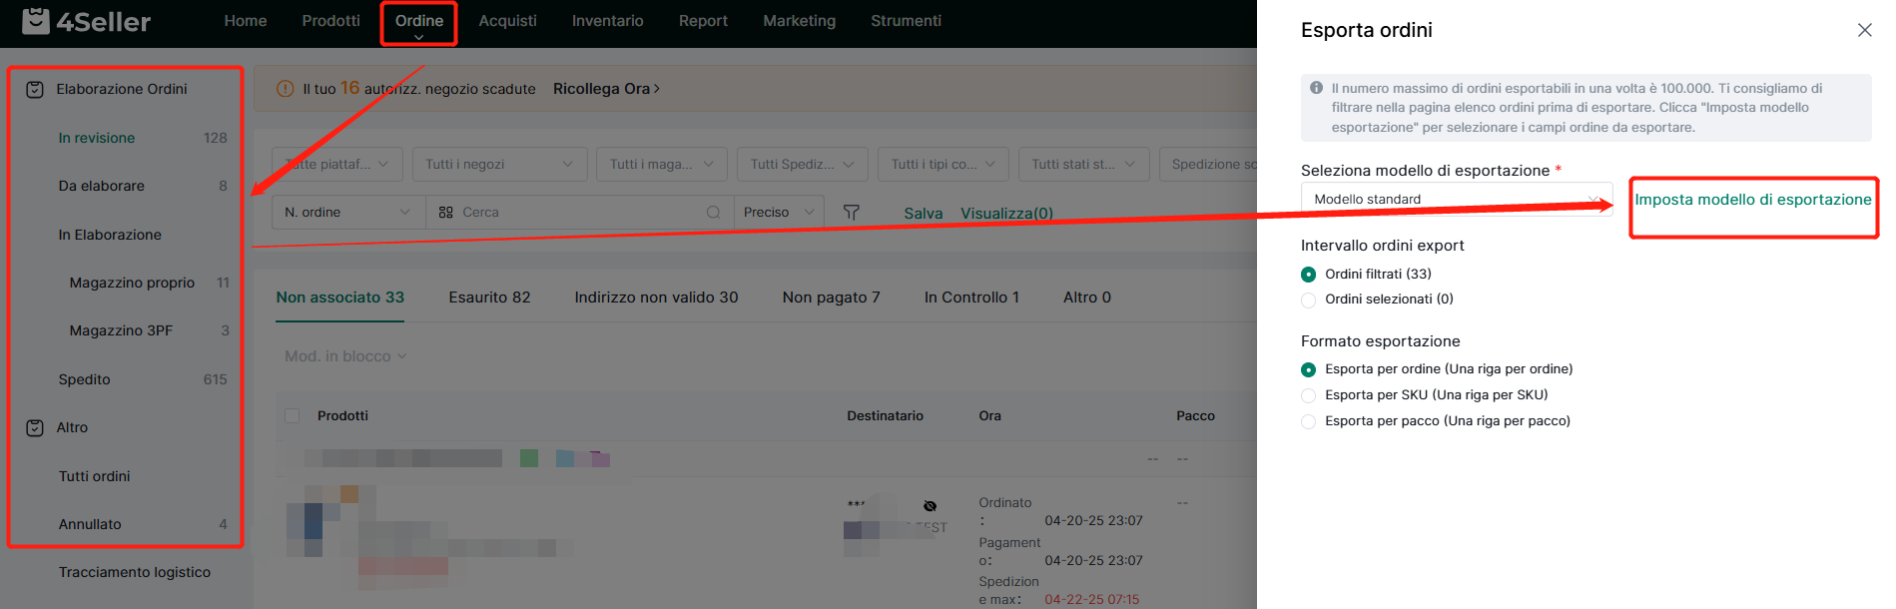
Task: Click the Destinatario column header
Action: point(885,416)
